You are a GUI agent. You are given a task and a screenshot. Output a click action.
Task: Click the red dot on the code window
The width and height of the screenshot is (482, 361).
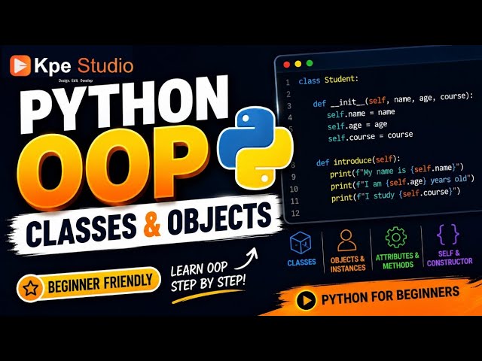286,65
